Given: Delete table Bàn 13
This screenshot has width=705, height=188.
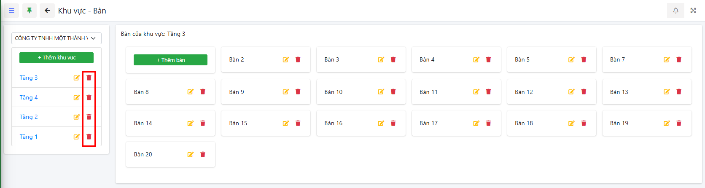Looking at the screenshot, I should [679, 92].
